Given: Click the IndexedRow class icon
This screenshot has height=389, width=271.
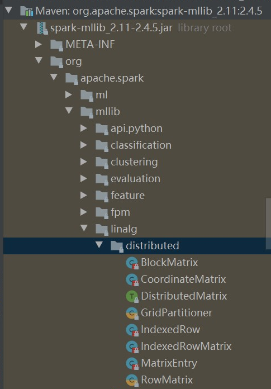Looking at the screenshot, I should coord(132,330).
